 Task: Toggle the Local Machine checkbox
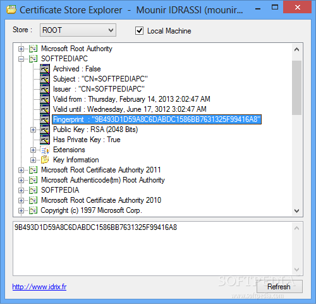[139, 31]
